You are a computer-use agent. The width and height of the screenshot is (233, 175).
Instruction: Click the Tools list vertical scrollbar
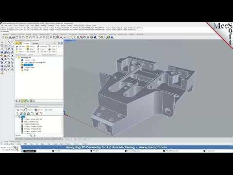62,125
